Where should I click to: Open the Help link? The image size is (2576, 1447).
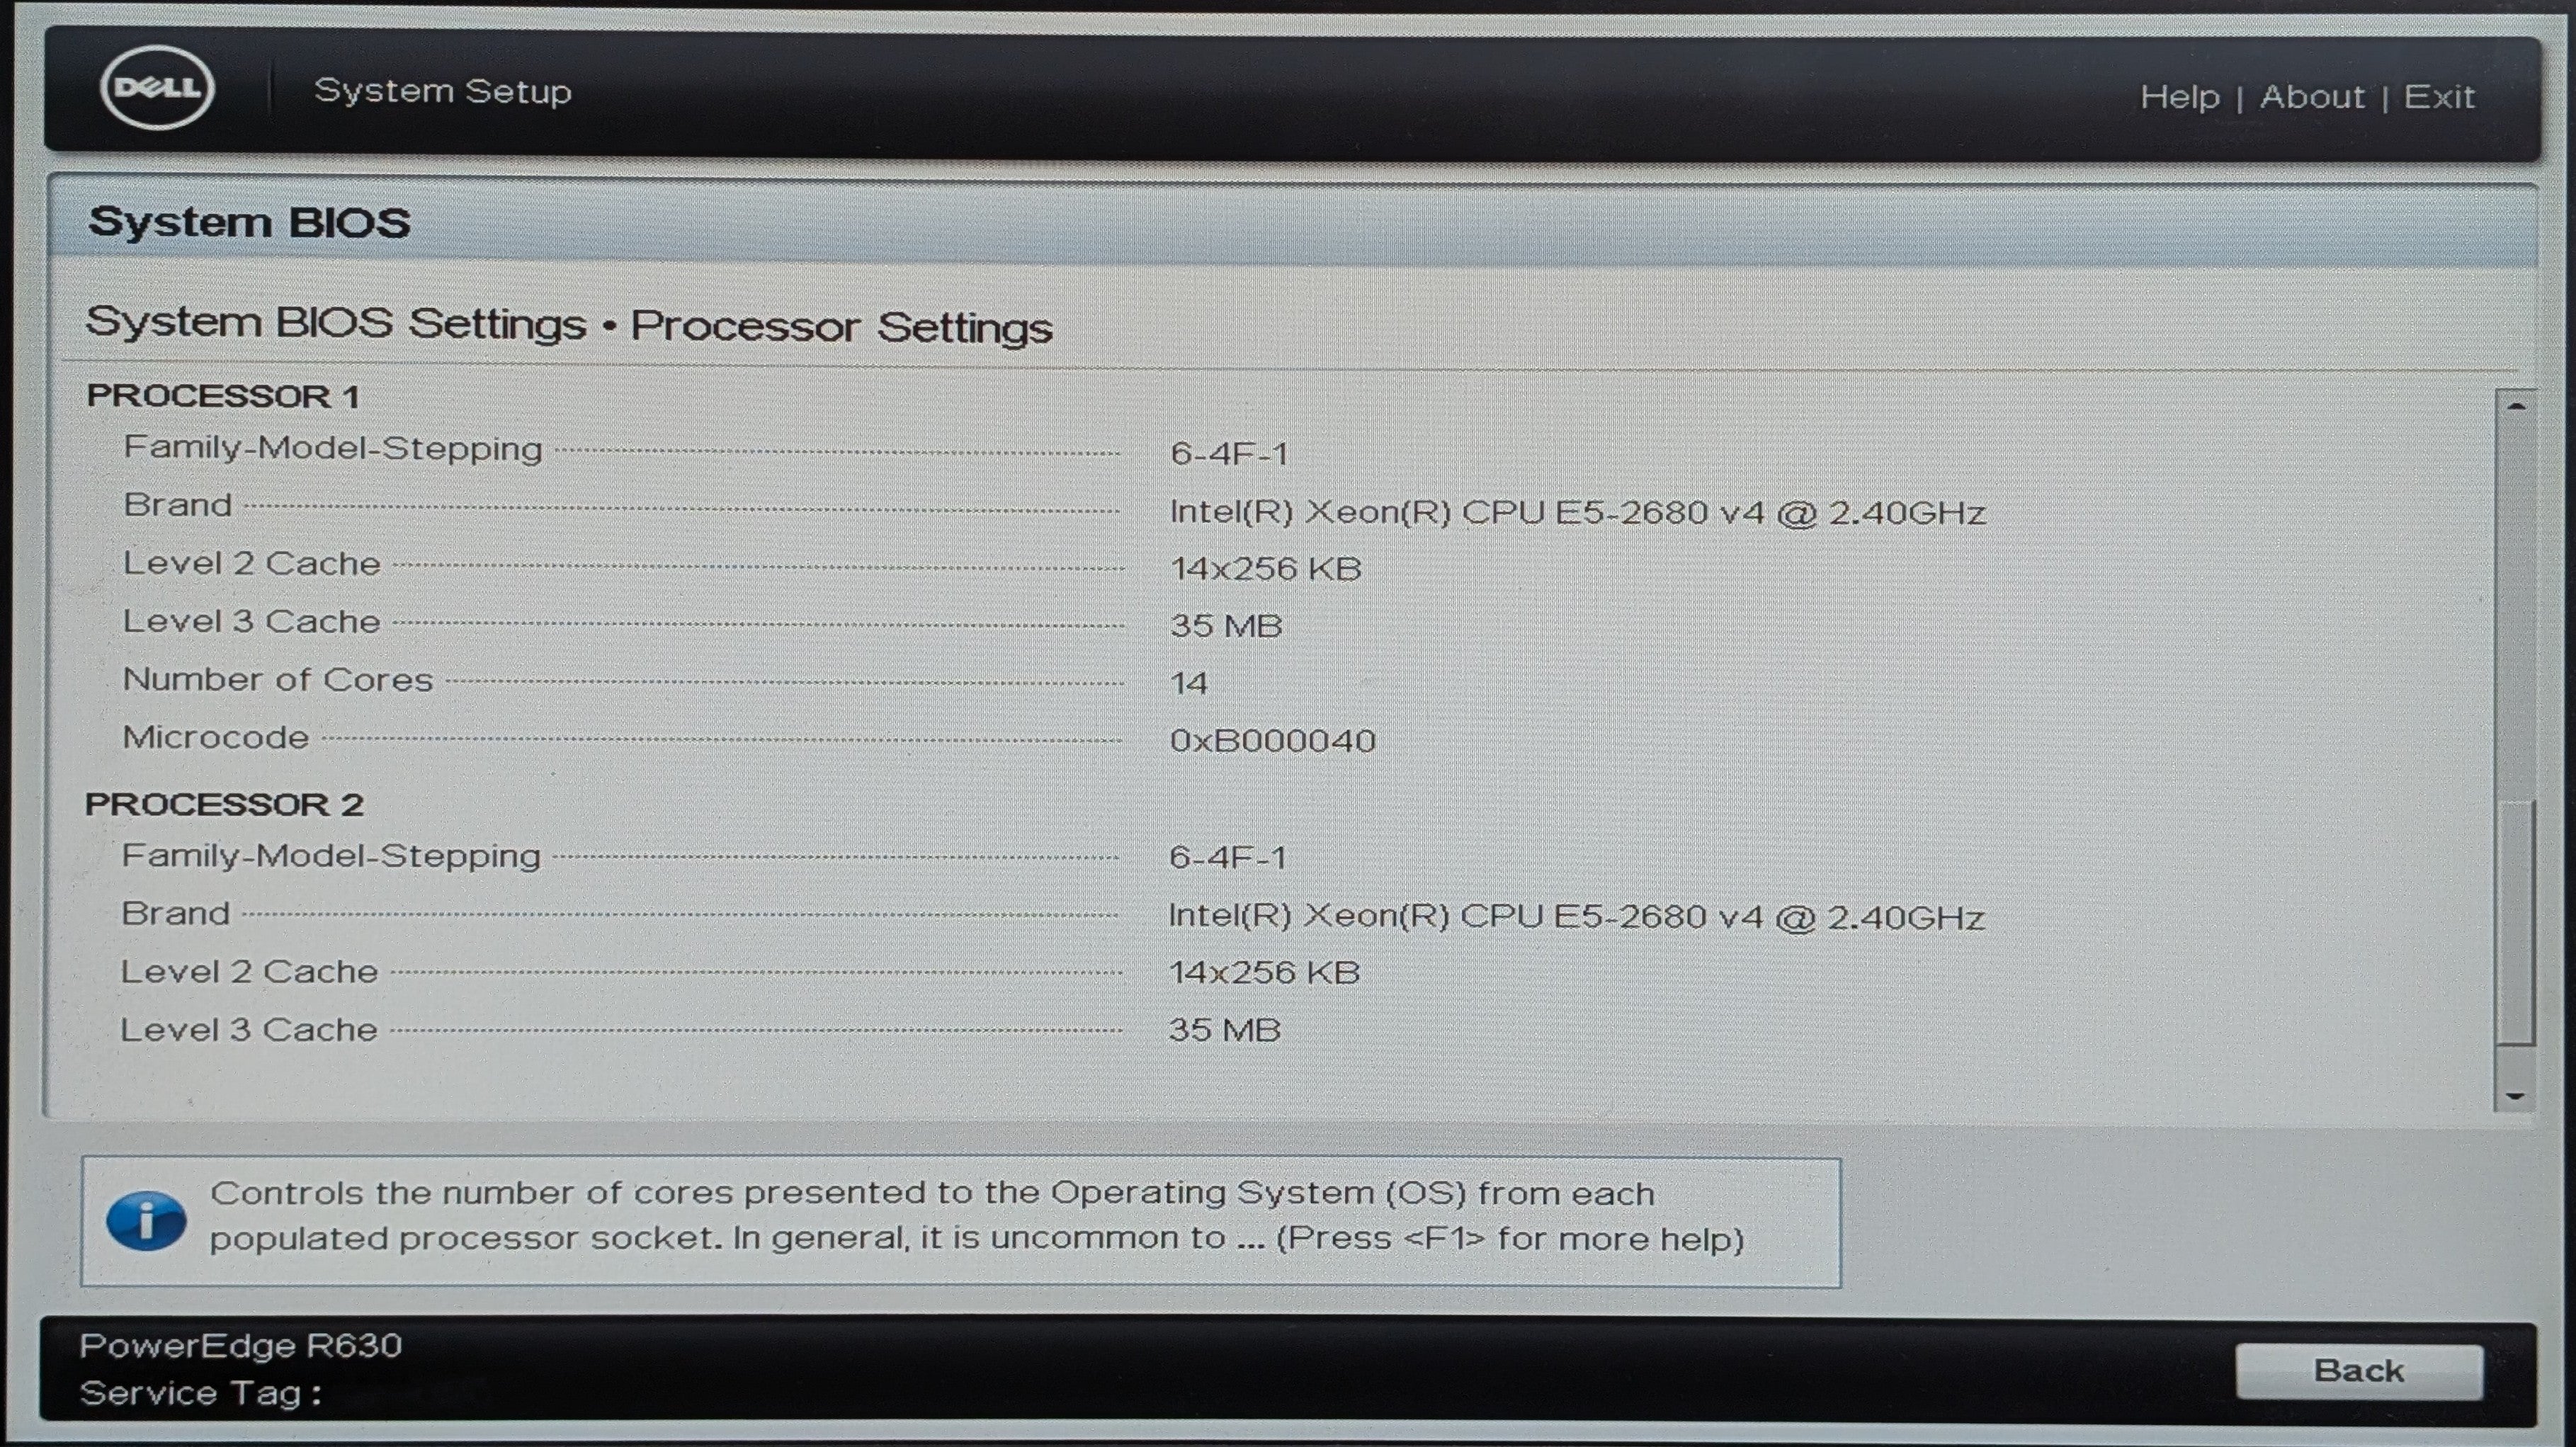2179,97
